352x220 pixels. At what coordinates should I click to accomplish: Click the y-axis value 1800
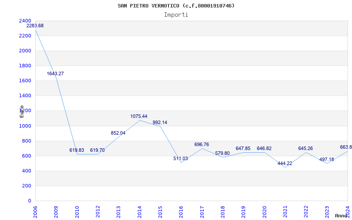[25, 66]
